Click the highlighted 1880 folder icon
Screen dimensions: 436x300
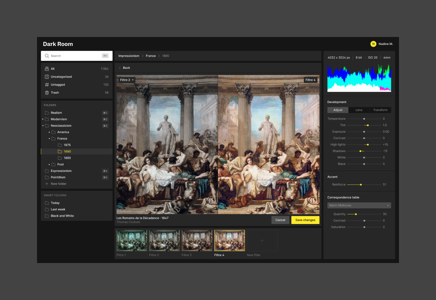(x=60, y=151)
